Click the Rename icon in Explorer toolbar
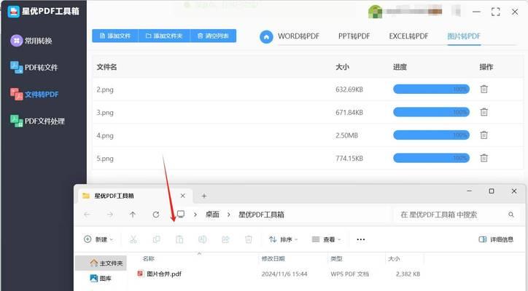This screenshot has width=528, height=291. point(203,239)
